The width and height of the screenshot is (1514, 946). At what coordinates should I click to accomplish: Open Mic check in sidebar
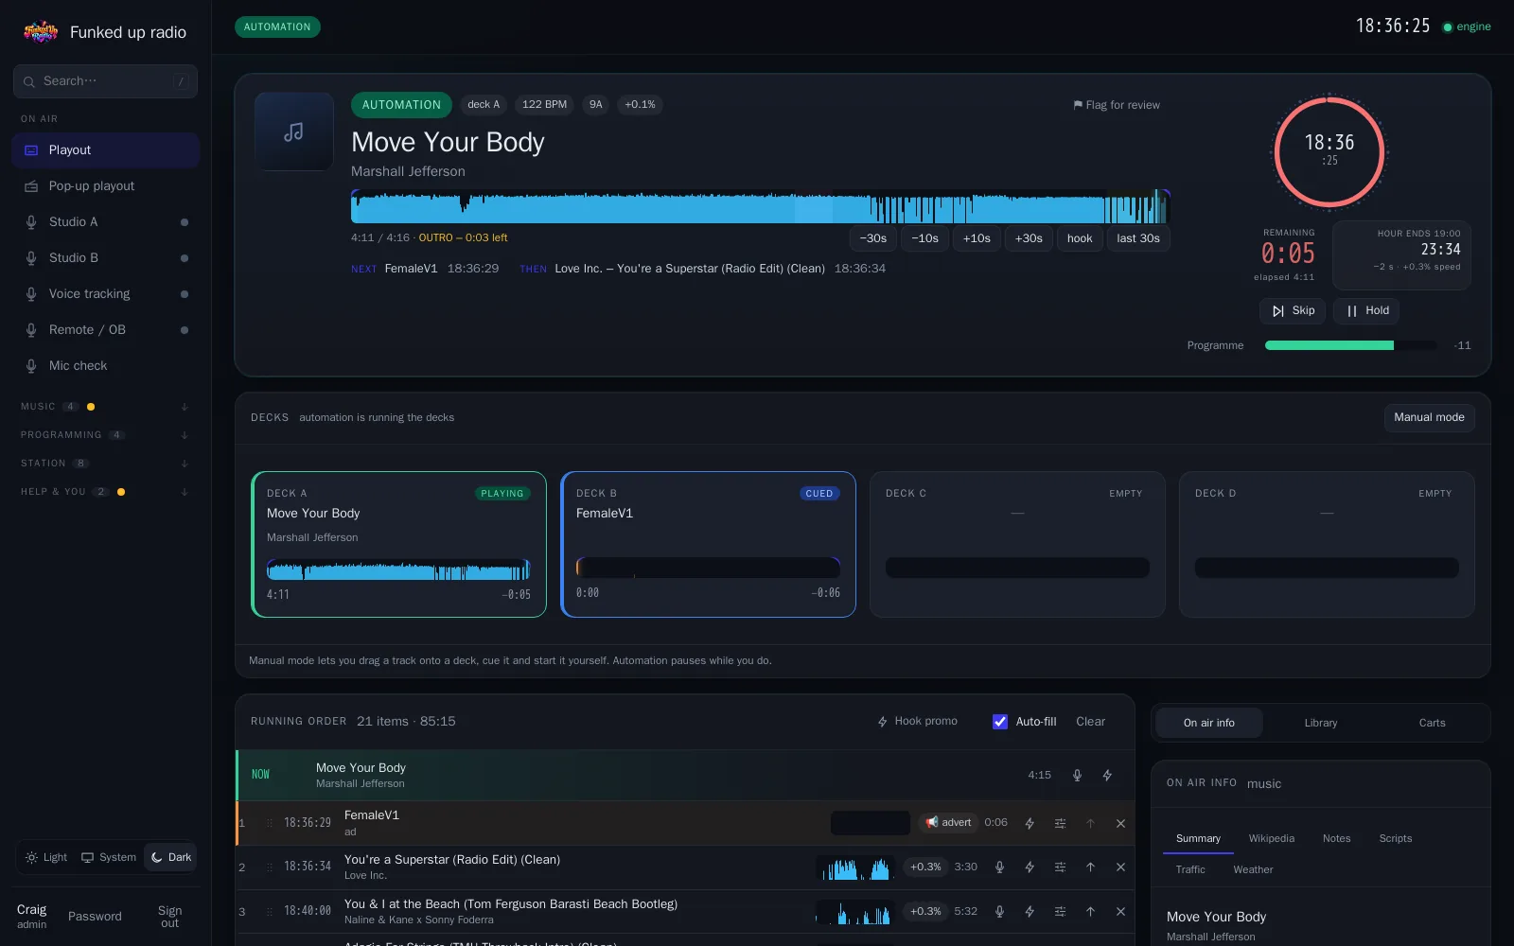click(x=105, y=366)
